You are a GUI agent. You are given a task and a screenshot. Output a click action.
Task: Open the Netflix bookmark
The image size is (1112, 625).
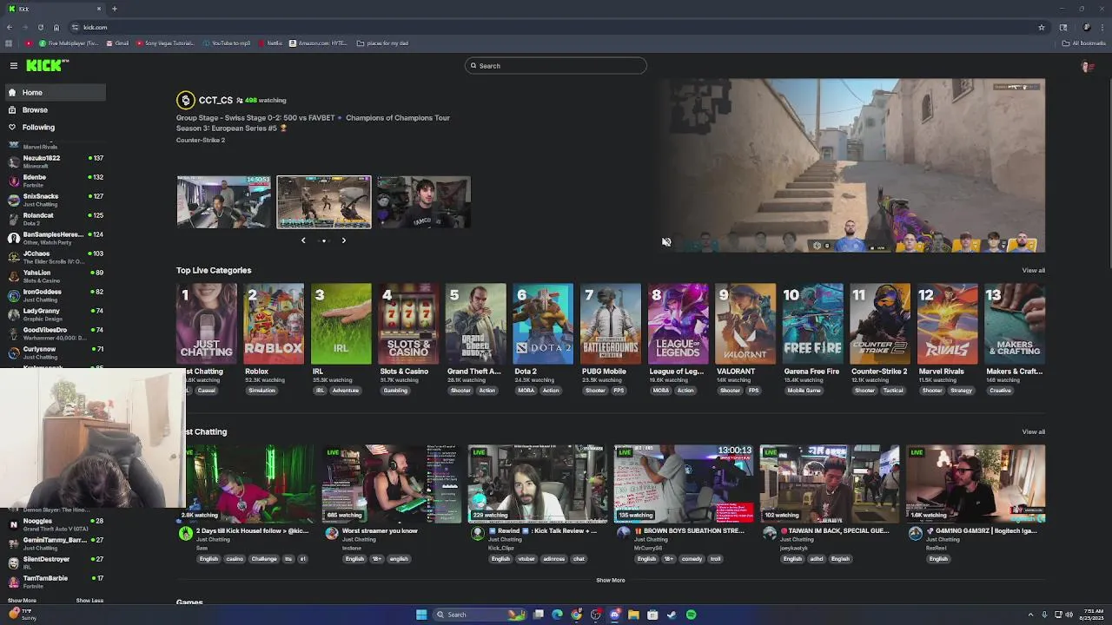(x=270, y=43)
